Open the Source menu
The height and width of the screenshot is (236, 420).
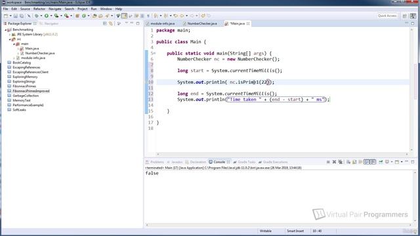[x=25, y=9]
